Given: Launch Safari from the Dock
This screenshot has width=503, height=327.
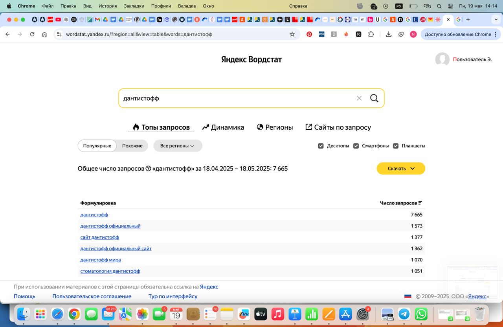Looking at the screenshot, I should pos(57,314).
